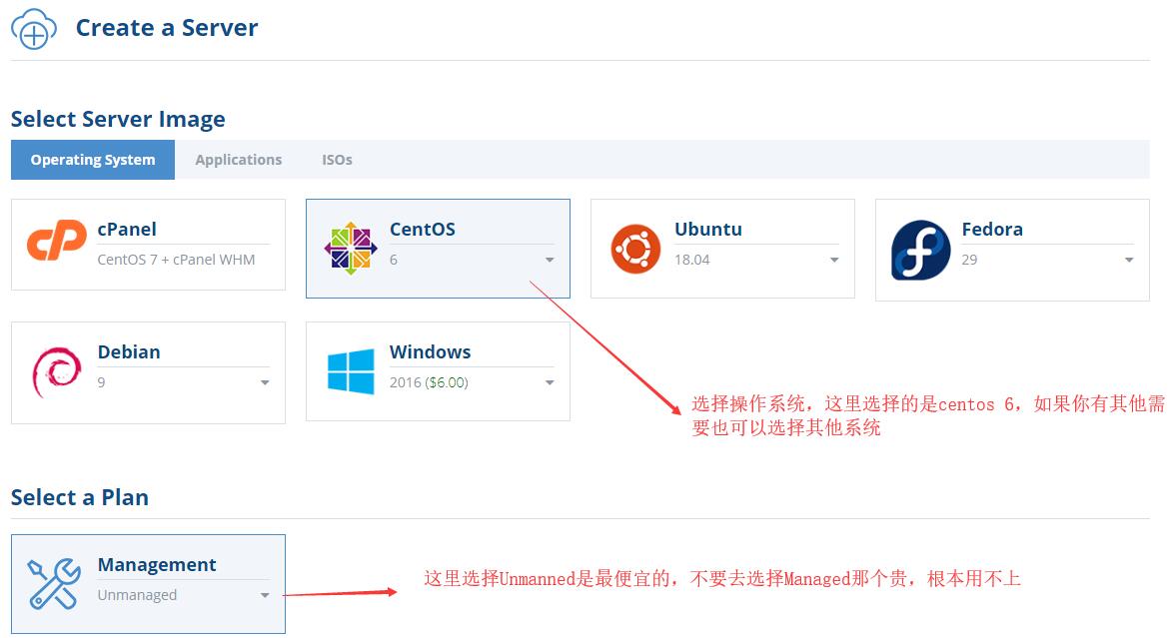
Task: Click the cloud plus Create Server icon
Action: click(34, 29)
